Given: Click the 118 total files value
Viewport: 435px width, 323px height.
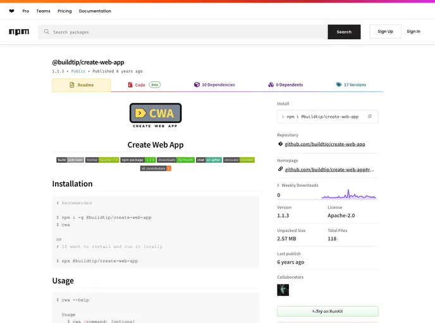Looking at the screenshot, I should tap(332, 238).
